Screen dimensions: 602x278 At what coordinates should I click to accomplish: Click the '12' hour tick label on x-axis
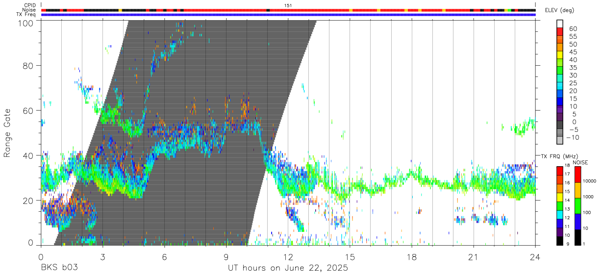[x=288, y=257]
